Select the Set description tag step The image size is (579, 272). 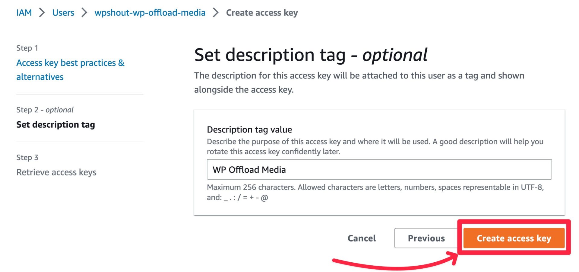55,124
